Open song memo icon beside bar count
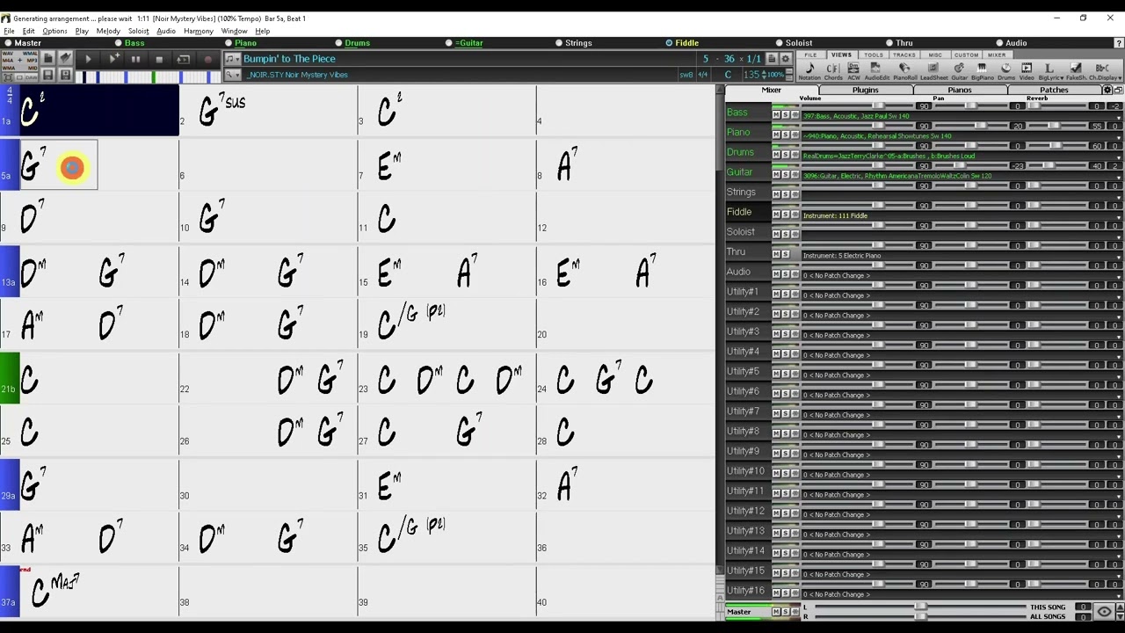Viewport: 1125px width, 633px height. (772, 59)
